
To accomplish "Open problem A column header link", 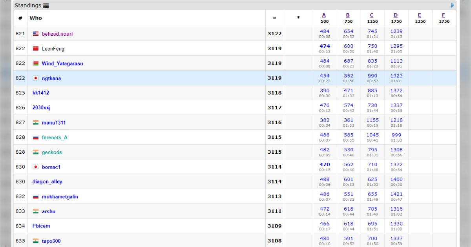I will tap(324, 15).
